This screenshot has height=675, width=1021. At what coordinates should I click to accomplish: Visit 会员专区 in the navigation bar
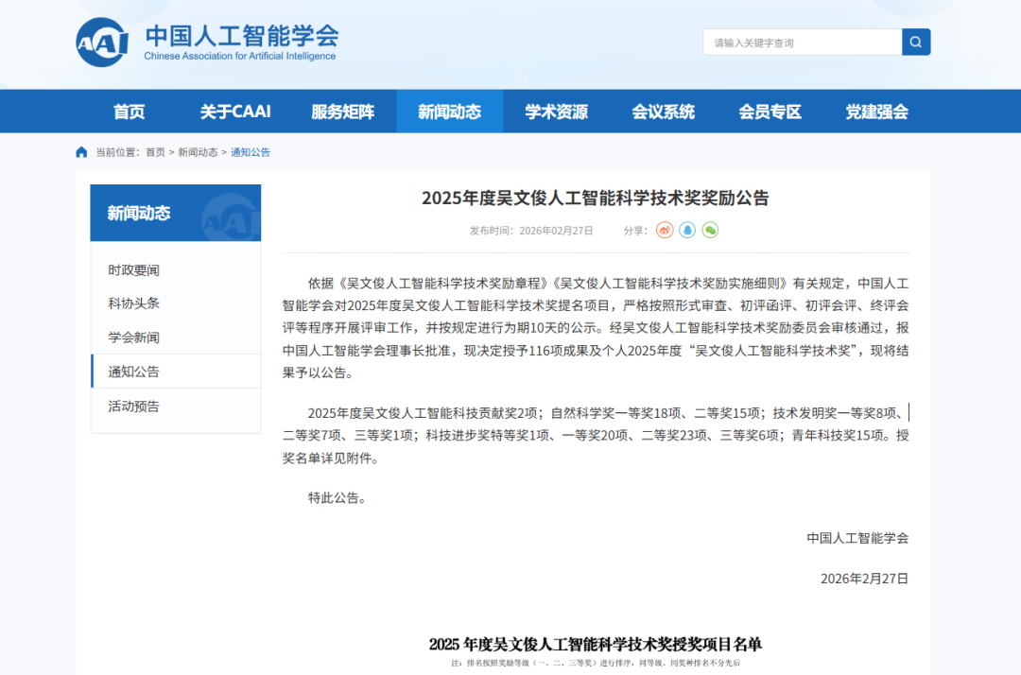770,112
